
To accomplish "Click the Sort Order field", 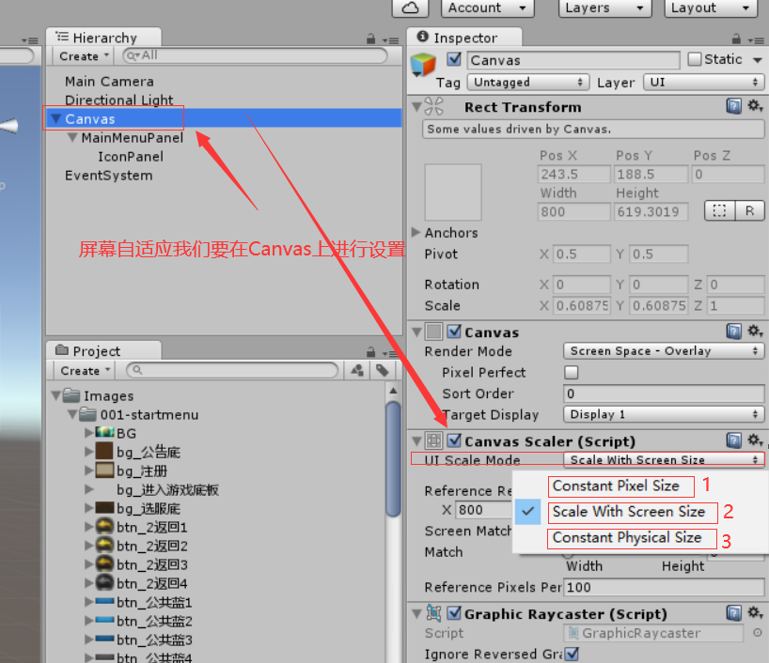I will [664, 393].
